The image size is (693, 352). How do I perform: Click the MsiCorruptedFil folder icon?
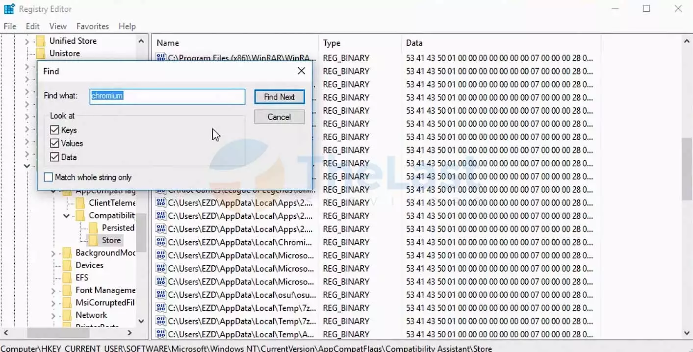(67, 303)
